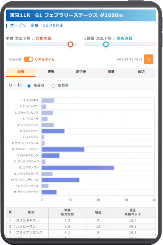Click the 適正単勝オッズ column header
Screen dimensions: 163x245
(133, 212)
